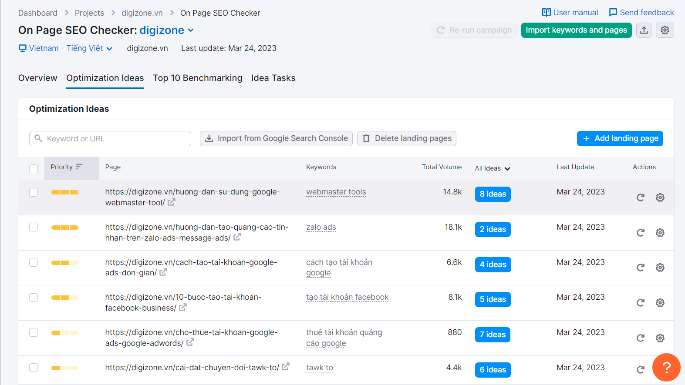Navigate to digizone.vn breadcrumb
Screen dimensions: 685x385
(142, 13)
